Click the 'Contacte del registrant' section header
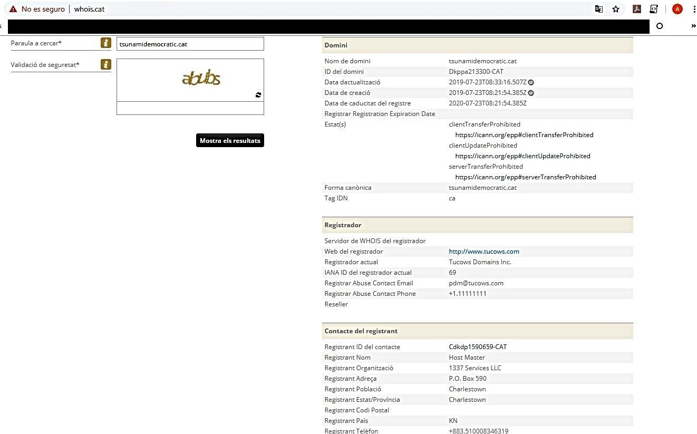The width and height of the screenshot is (697, 434). click(478, 331)
